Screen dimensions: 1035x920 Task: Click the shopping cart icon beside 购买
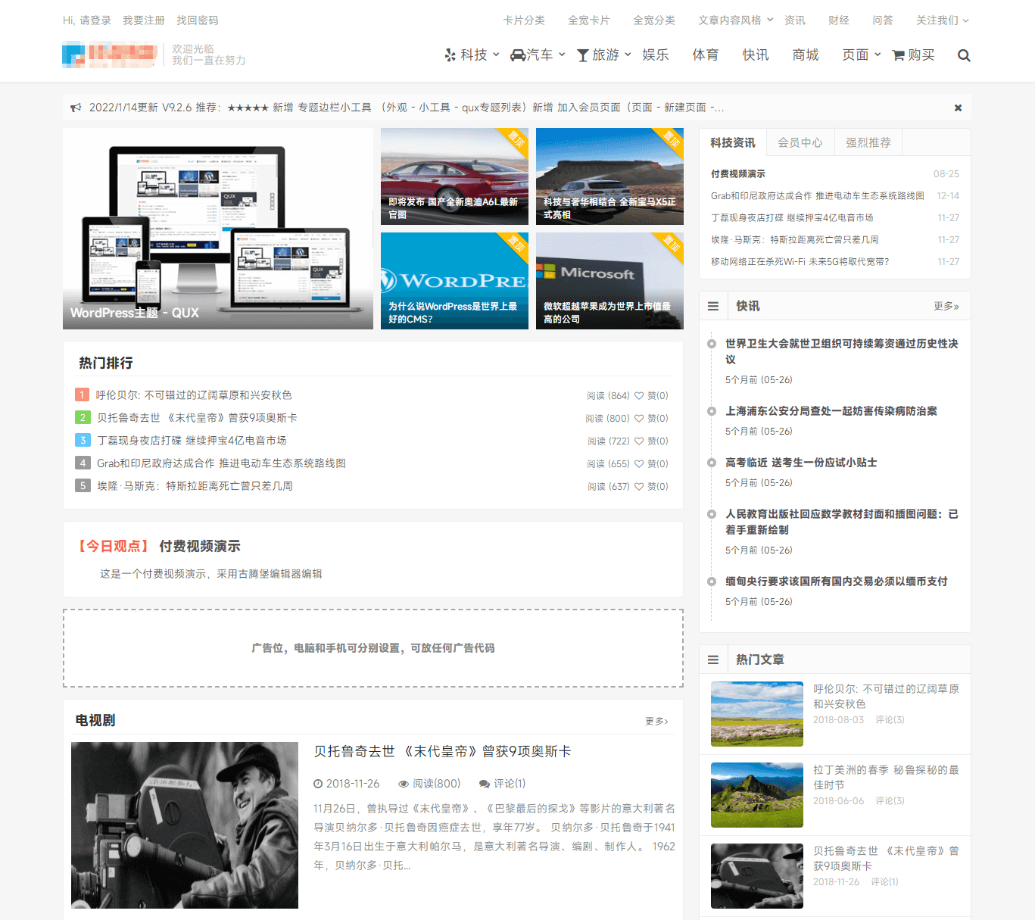click(x=898, y=55)
